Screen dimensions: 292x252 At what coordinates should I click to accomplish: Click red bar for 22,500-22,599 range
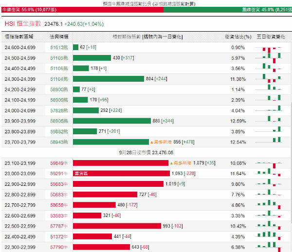click(x=117, y=226)
